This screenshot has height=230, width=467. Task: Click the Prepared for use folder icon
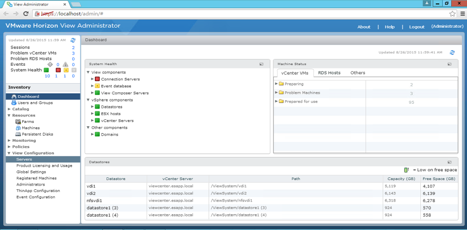tap(281, 101)
